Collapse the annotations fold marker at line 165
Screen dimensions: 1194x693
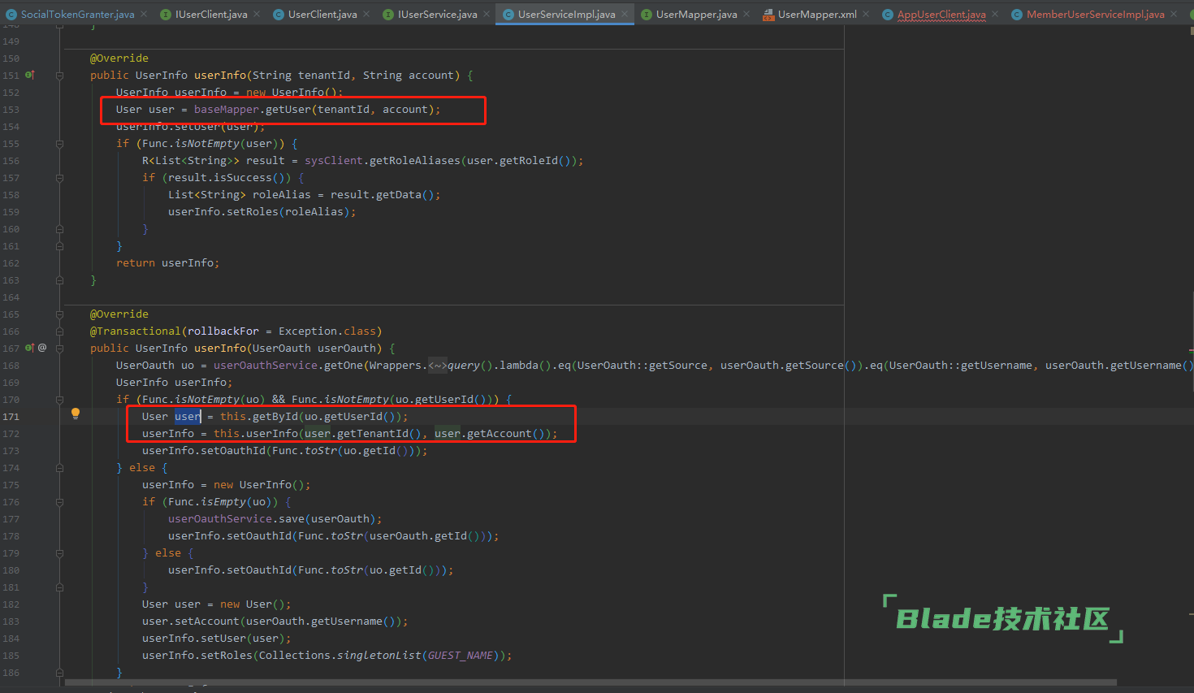pyautogui.click(x=59, y=314)
